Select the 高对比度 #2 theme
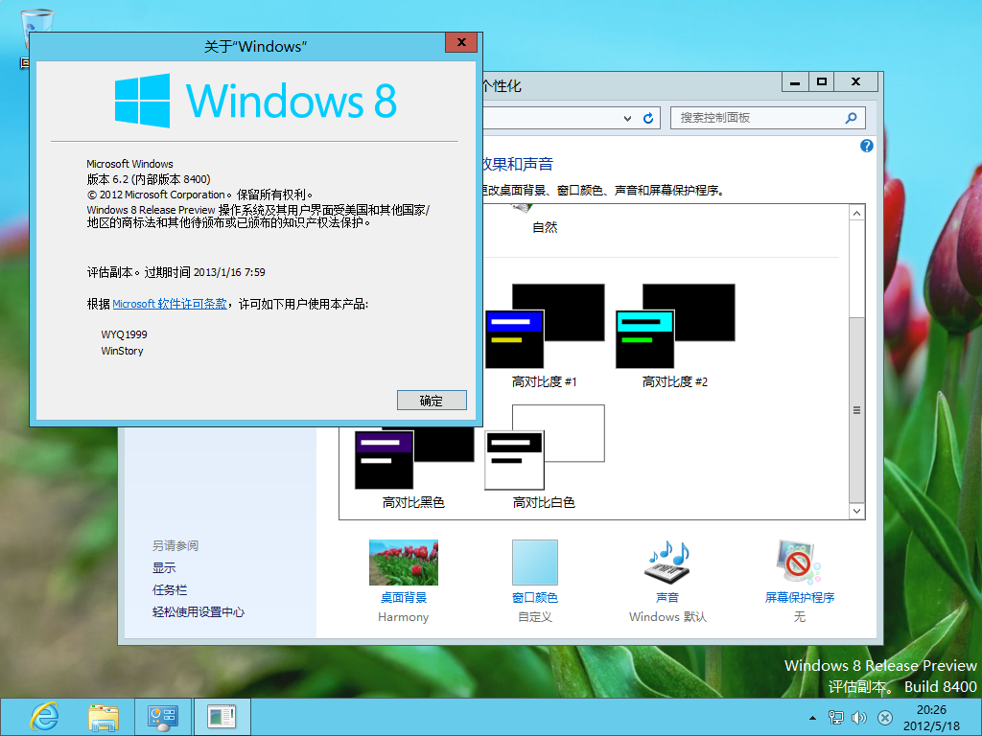 point(675,336)
